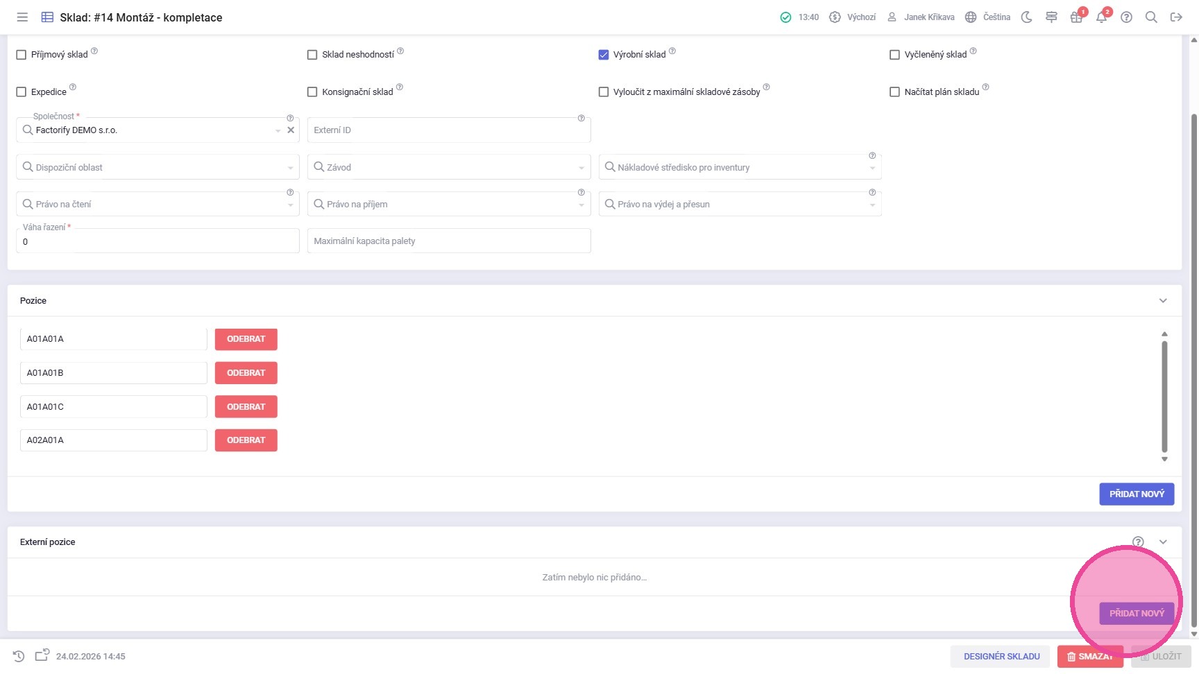Viewport: 1199px width, 674px height.
Task: Open notifications bell icon
Action: pyautogui.click(x=1101, y=17)
